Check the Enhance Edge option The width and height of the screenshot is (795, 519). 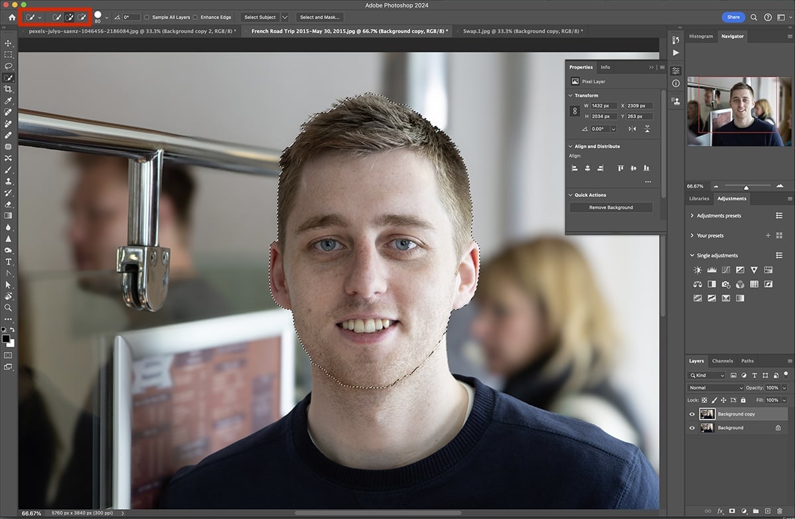pos(195,17)
